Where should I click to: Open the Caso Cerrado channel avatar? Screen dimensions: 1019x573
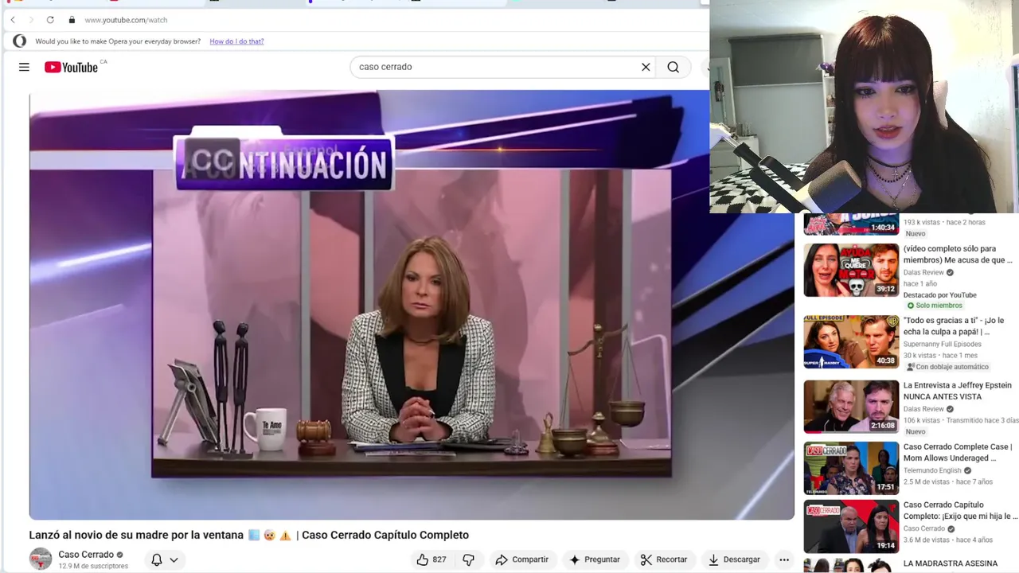[x=41, y=559]
